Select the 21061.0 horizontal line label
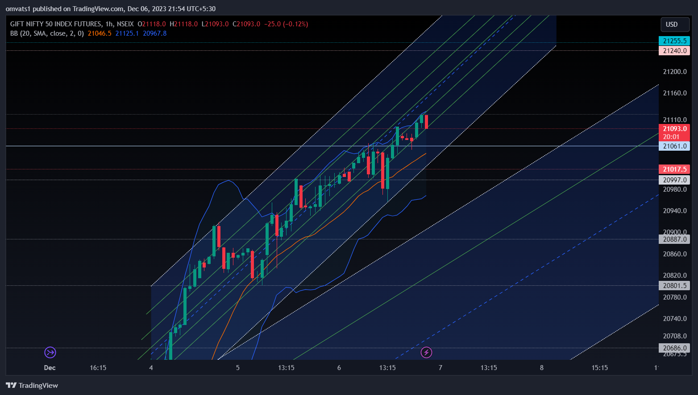The height and width of the screenshot is (395, 698). pos(674,146)
